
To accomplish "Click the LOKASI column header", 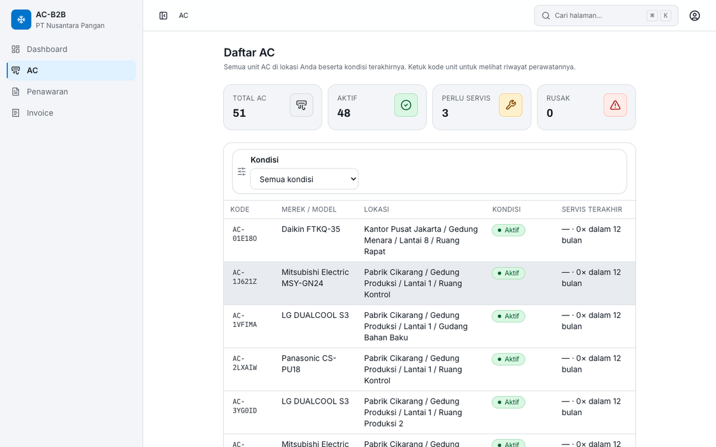I will coord(377,209).
